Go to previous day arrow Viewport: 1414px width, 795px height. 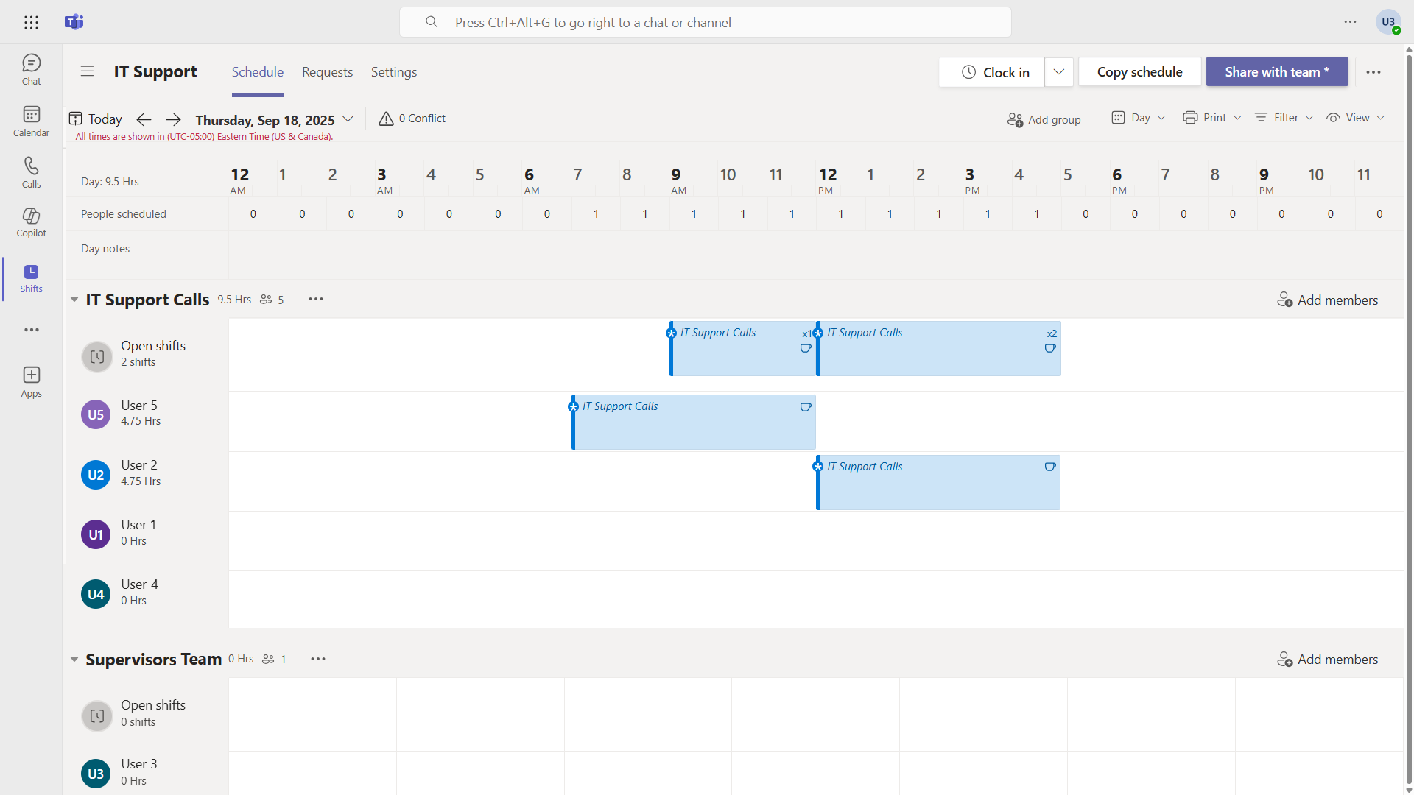click(144, 119)
